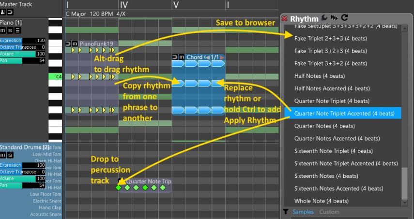
Task: Close the Rhythm panel
Action: click(x=285, y=19)
